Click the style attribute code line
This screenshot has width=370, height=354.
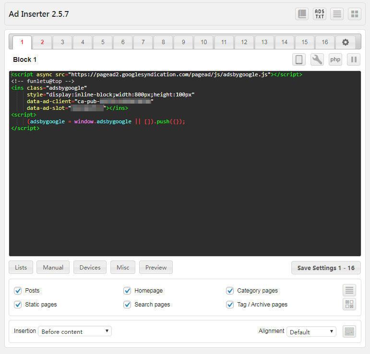pos(111,94)
